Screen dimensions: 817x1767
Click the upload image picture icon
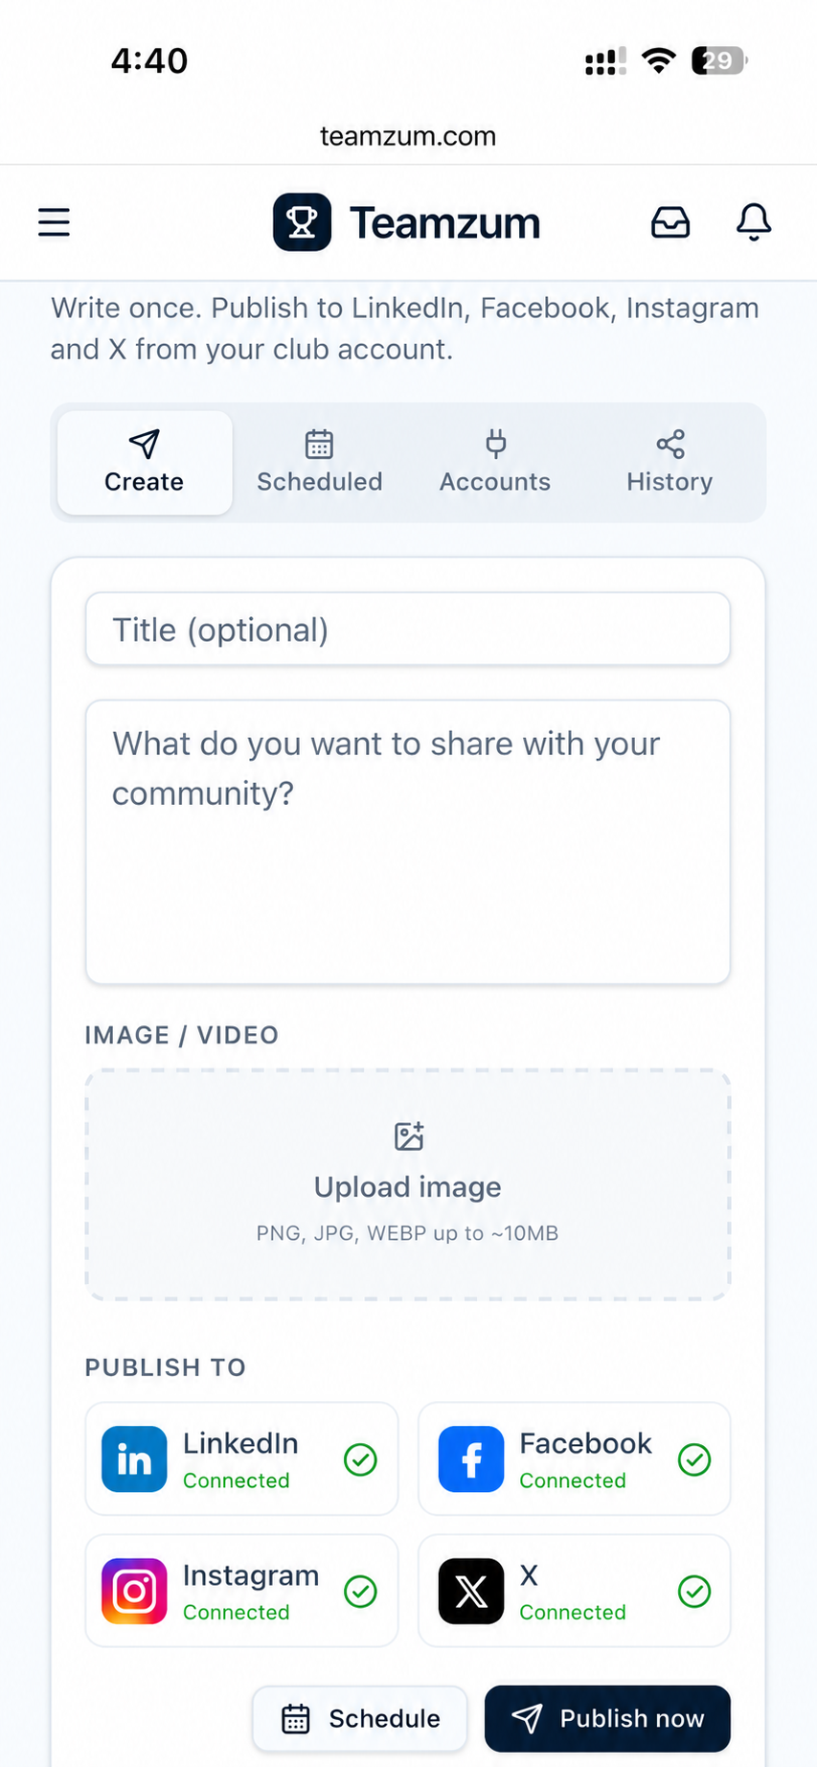[x=409, y=1136]
